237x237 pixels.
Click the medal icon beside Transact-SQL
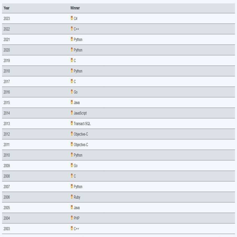coord(72,123)
